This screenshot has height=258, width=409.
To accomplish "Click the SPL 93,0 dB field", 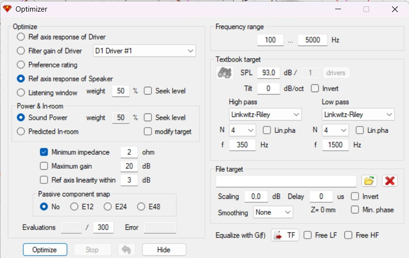I will point(269,73).
